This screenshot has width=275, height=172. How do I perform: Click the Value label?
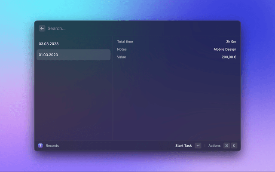coord(122,57)
